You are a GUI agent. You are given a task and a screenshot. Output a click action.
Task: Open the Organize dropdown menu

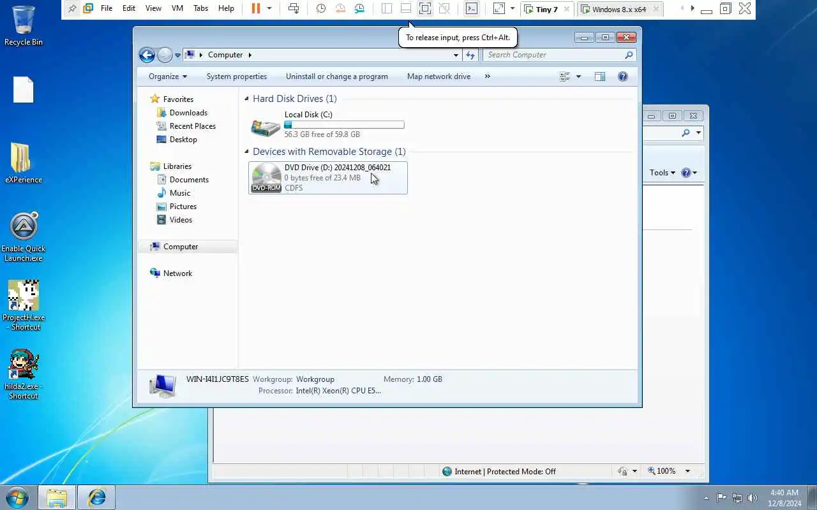click(168, 76)
